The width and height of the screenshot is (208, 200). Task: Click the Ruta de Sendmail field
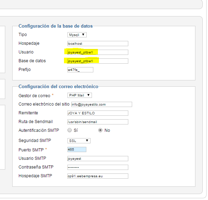98,122
